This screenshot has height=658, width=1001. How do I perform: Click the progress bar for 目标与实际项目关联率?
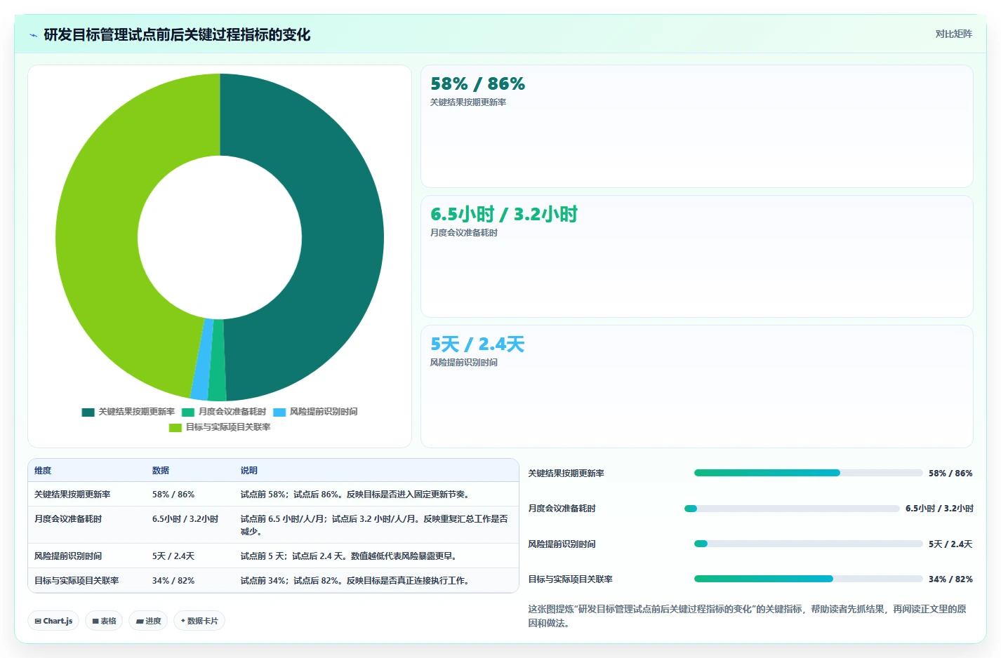[808, 579]
